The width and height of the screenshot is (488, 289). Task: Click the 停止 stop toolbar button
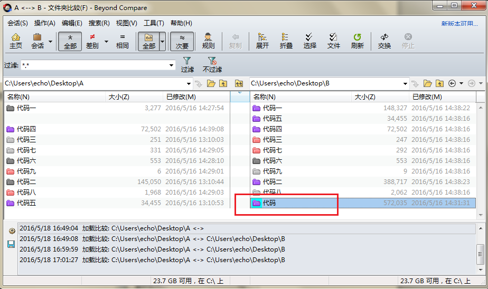pos(408,41)
